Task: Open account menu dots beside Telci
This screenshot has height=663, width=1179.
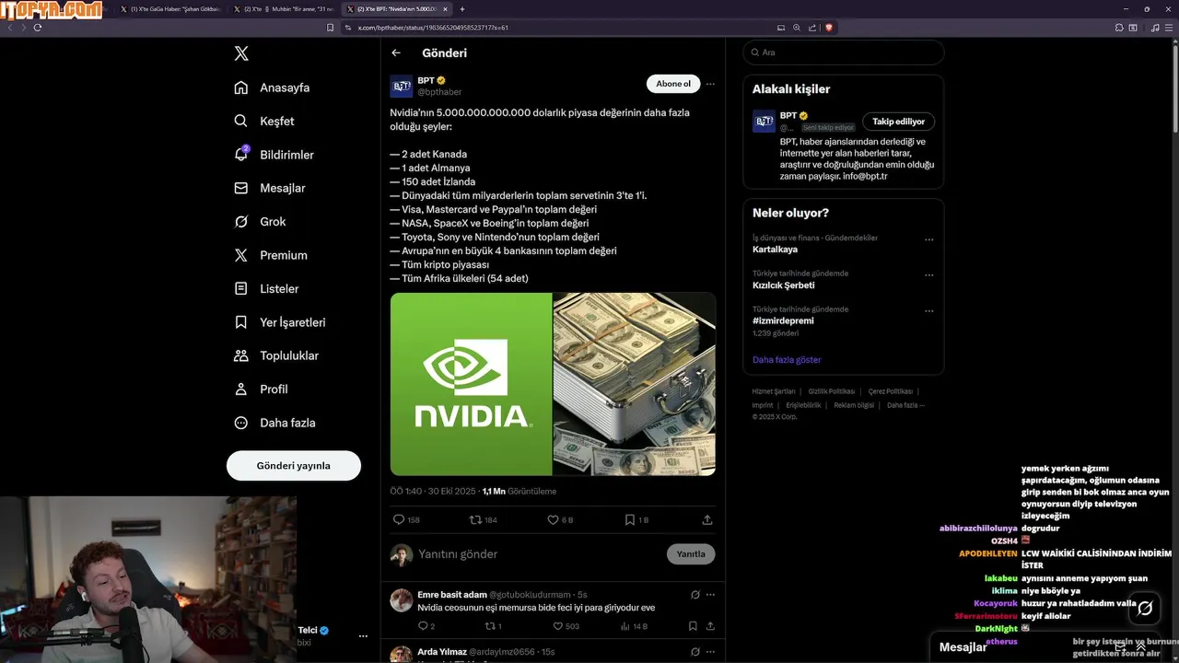Action: click(x=363, y=636)
